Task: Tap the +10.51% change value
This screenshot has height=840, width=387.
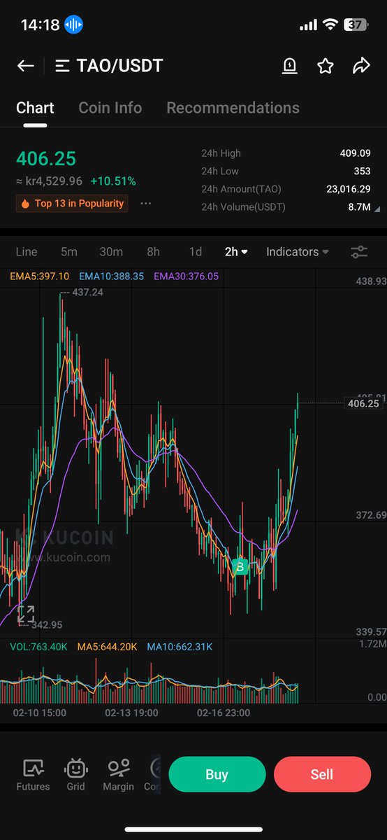Action: pyautogui.click(x=113, y=181)
